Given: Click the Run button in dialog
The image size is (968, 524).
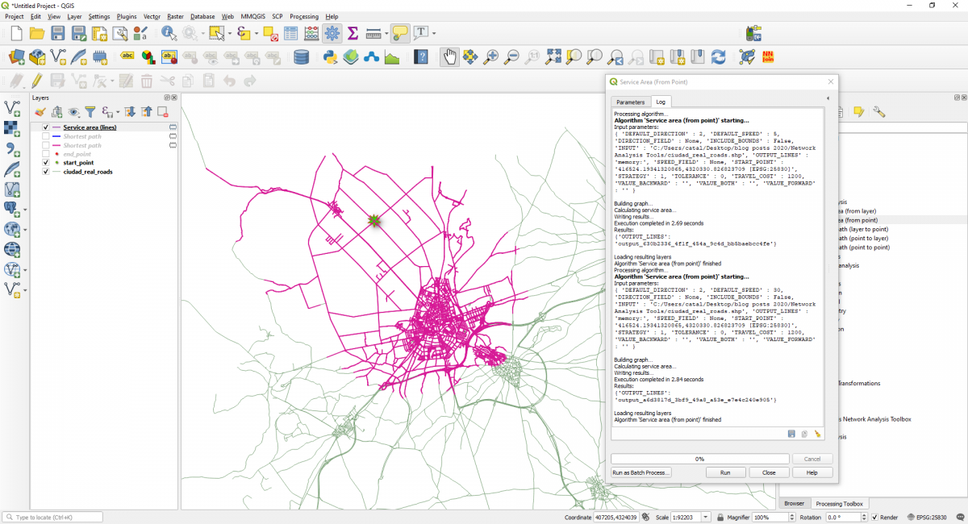Looking at the screenshot, I should coord(725,472).
